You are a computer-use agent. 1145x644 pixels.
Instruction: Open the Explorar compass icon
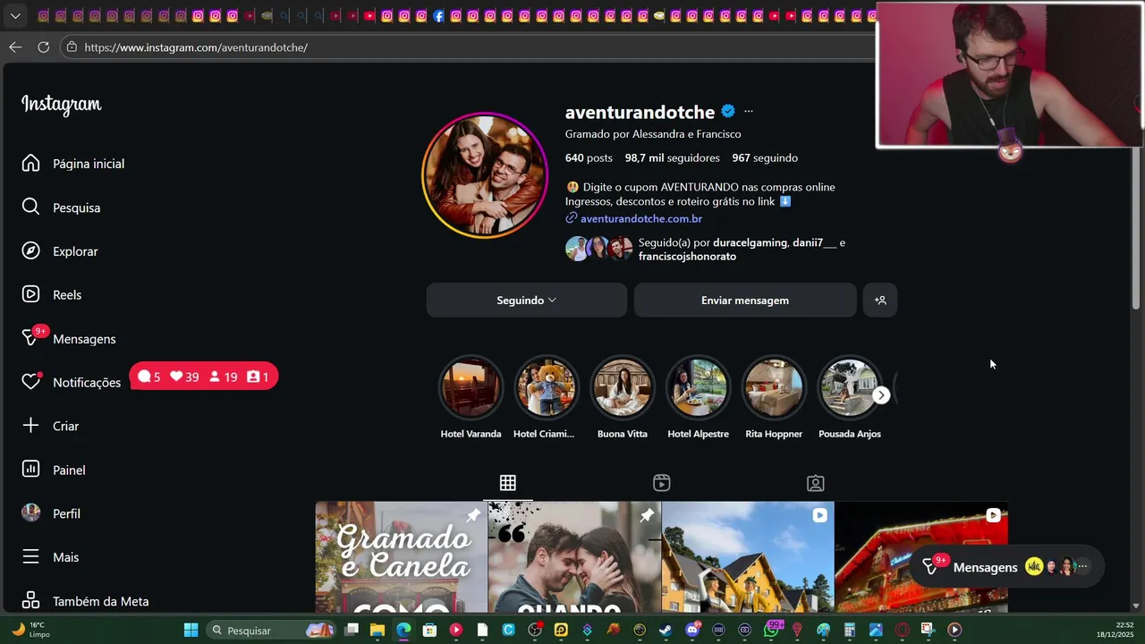click(31, 250)
